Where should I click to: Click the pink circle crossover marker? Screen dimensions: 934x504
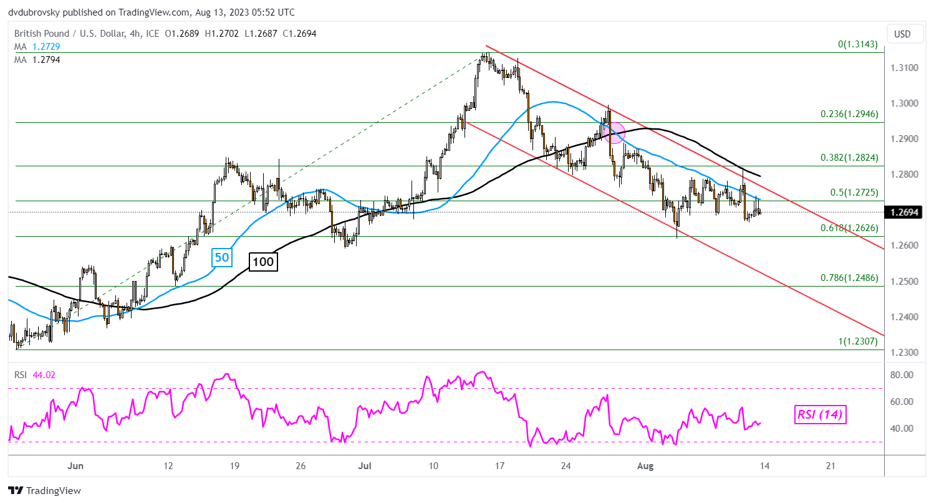point(615,133)
